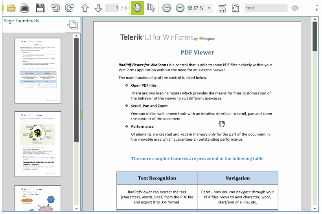Click the blue complex features heading
The height and width of the screenshot is (214, 322).
coord(197,158)
